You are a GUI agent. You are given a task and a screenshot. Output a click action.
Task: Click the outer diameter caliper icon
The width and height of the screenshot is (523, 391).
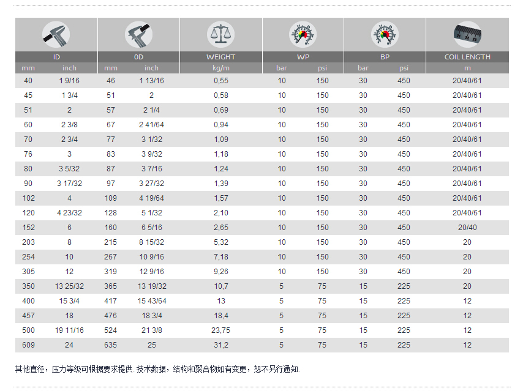(x=138, y=34)
